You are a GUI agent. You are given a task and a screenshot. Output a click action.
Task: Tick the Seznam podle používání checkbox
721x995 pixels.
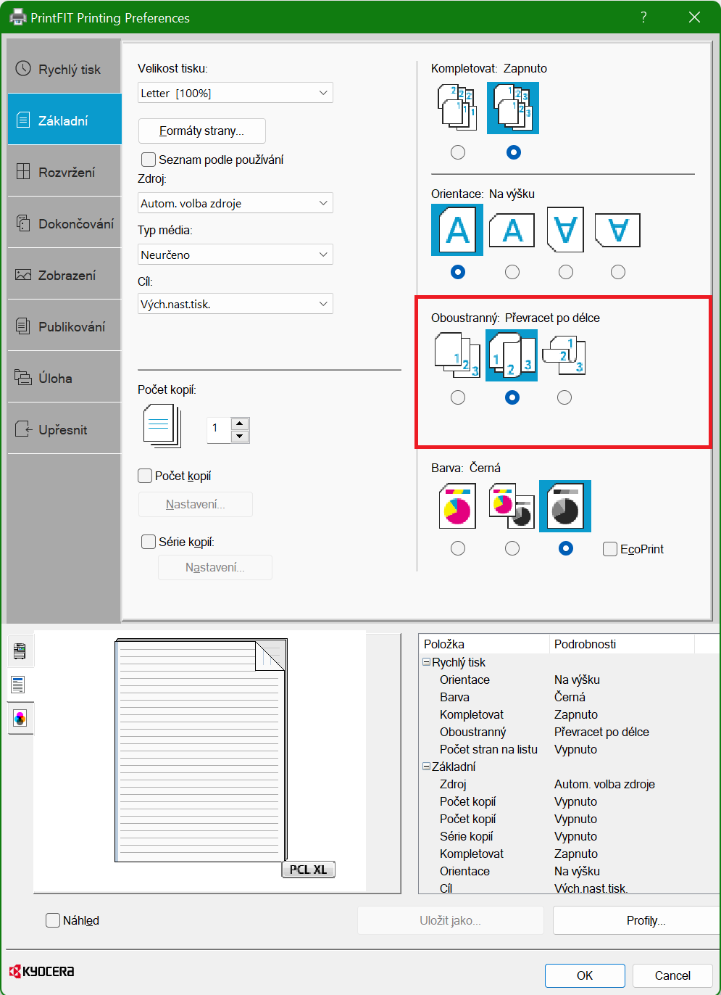pyautogui.click(x=149, y=160)
